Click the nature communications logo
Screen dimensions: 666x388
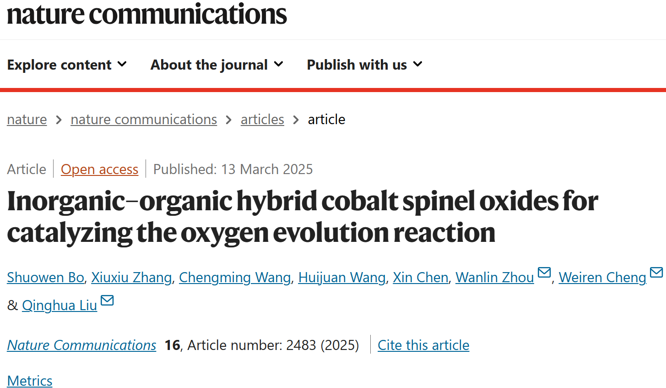tap(147, 14)
